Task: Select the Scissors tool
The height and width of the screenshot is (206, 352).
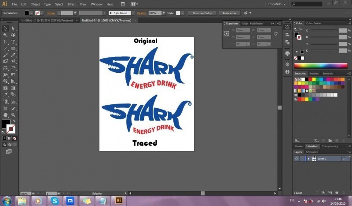Action: pos(13,61)
